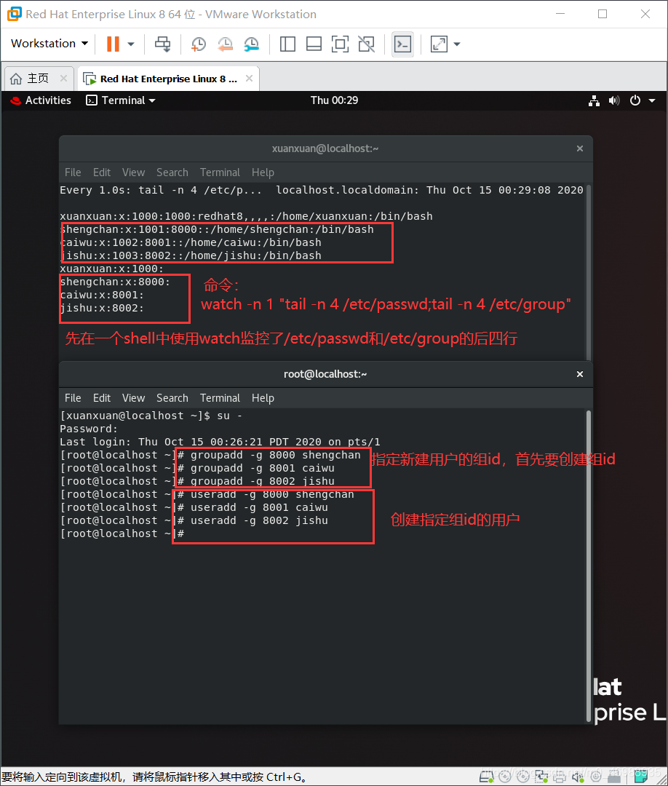
Task: Toggle the console view button
Action: click(x=403, y=44)
